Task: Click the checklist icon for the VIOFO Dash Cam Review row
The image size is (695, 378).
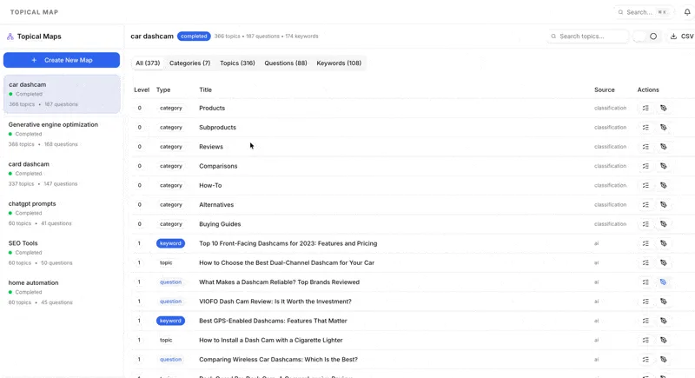Action: click(645, 302)
